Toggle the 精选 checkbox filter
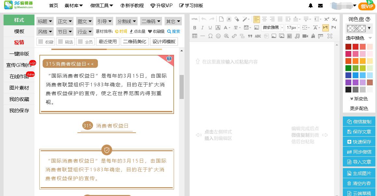This screenshot has width=377, height=196. [65, 42]
